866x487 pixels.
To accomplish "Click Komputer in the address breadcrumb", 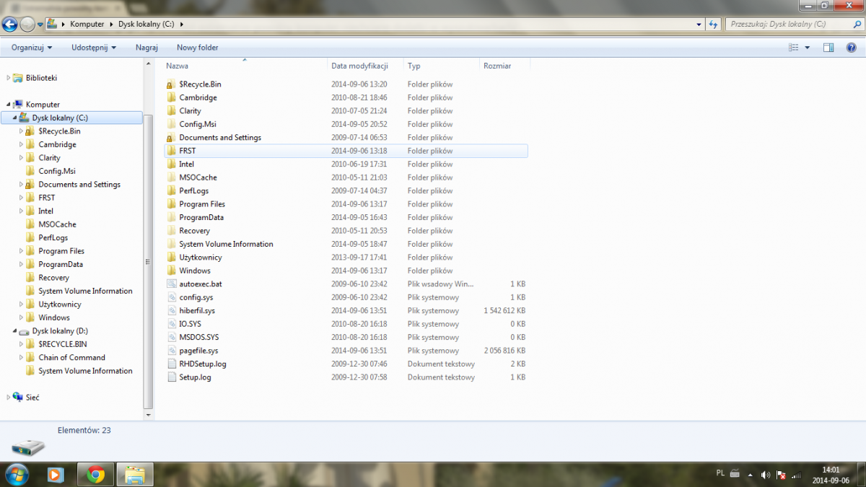I will coord(87,24).
